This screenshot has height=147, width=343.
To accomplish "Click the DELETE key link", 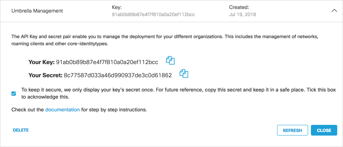I will [x=21, y=130].
